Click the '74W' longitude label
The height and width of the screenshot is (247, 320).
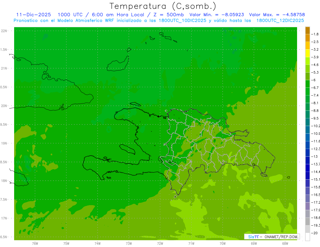[98, 243]
